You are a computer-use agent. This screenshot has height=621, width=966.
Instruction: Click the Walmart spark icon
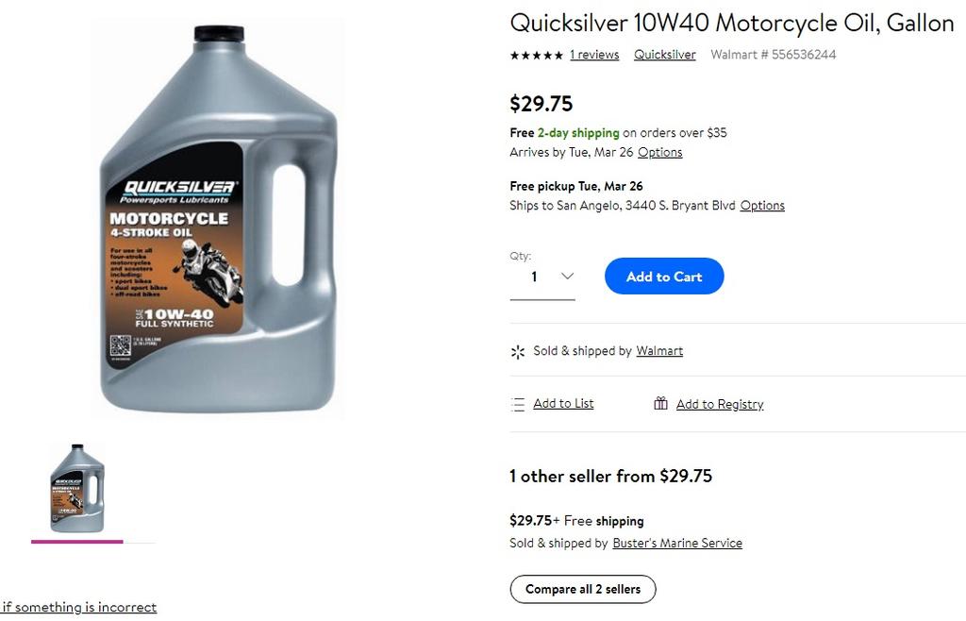tap(518, 352)
